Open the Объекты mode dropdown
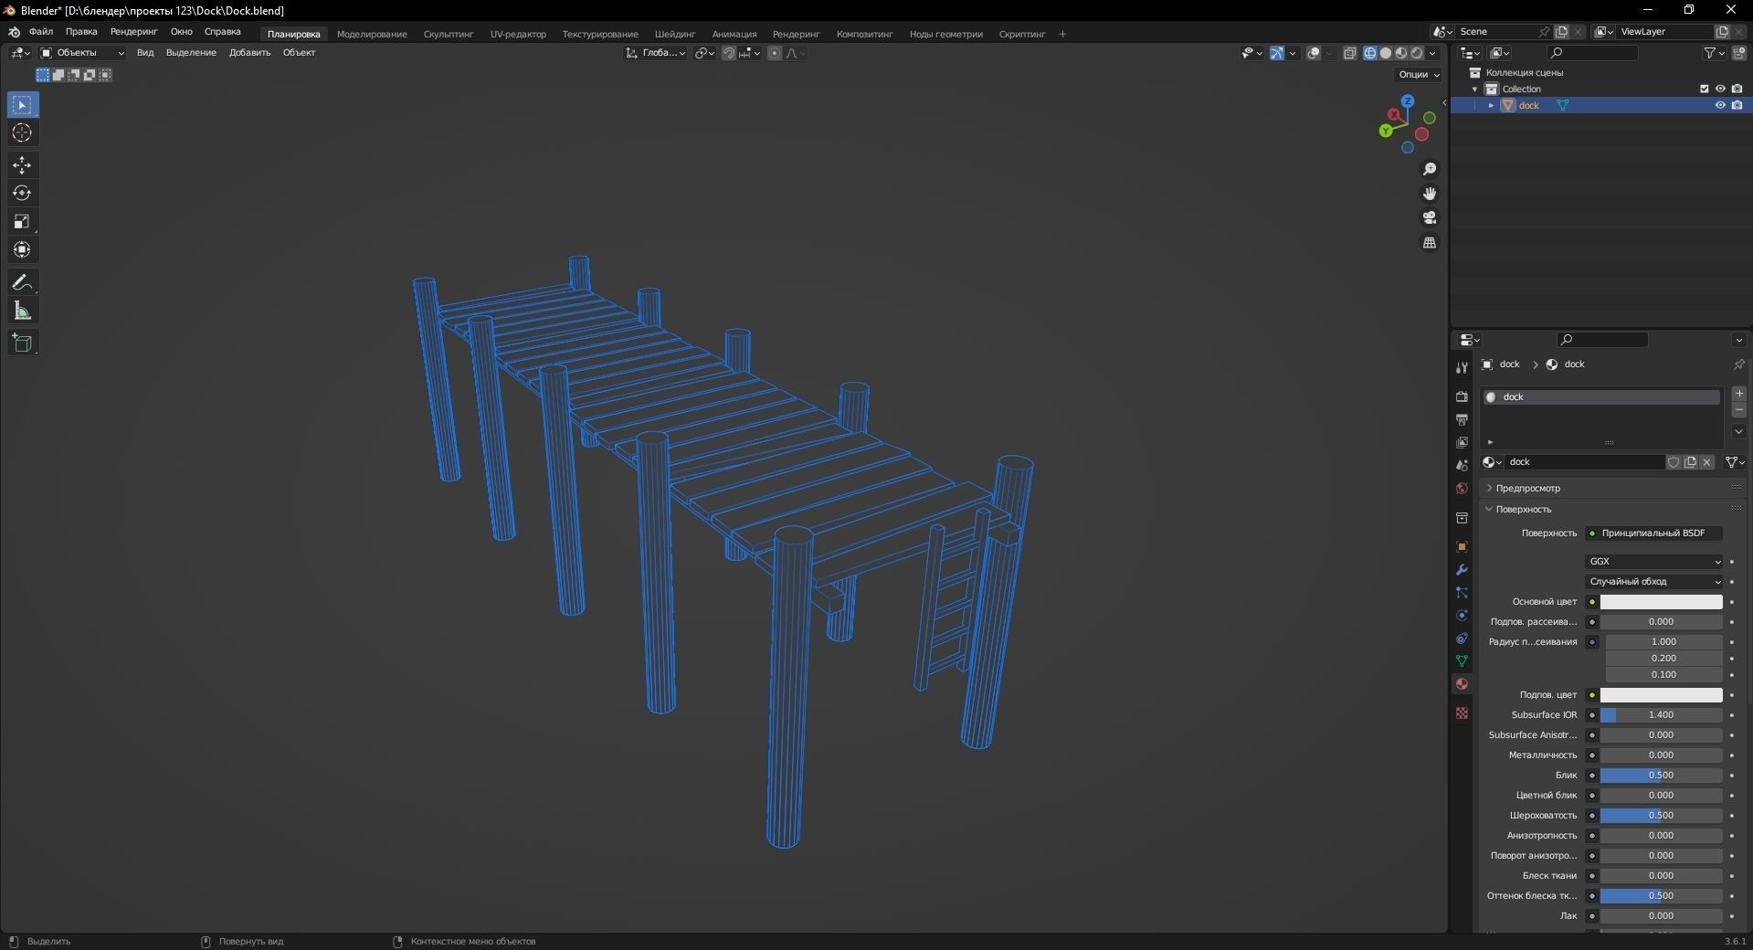The image size is (1753, 950). (x=82, y=53)
